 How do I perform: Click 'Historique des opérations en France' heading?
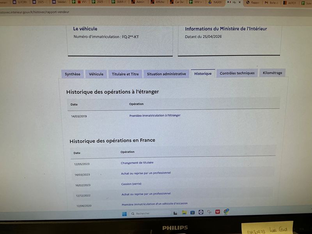pyautogui.click(x=112, y=141)
